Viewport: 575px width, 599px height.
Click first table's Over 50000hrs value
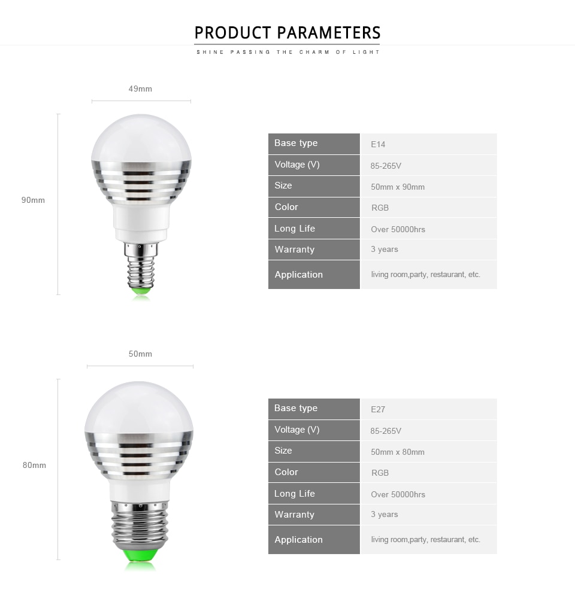pyautogui.click(x=398, y=229)
